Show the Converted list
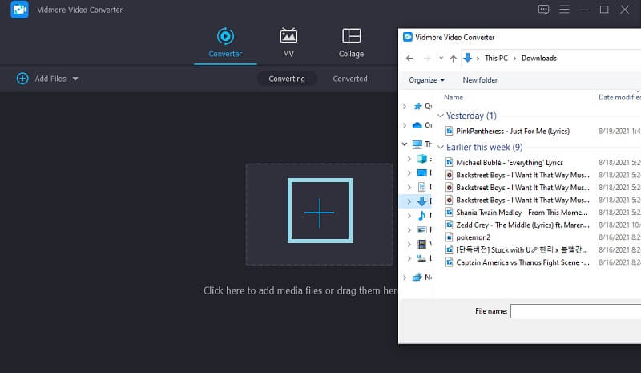Viewport: 641px width, 373px height. 350,79
